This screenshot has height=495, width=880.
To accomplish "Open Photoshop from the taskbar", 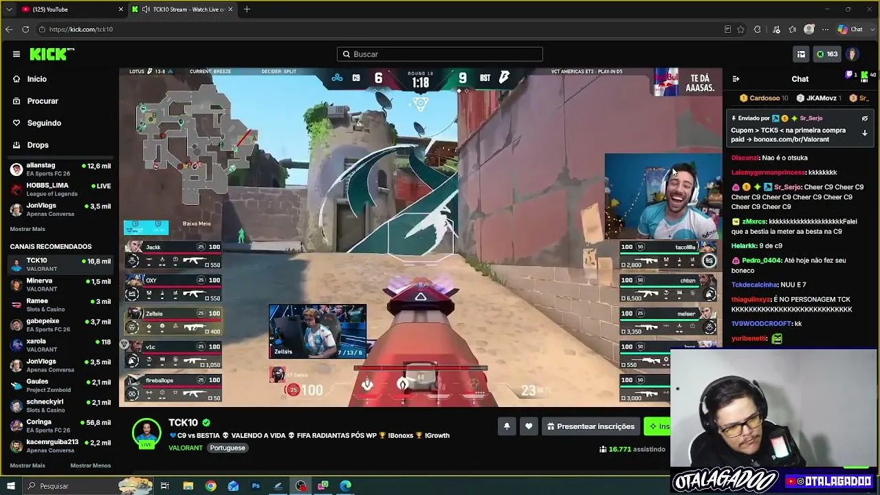I will coord(256,486).
